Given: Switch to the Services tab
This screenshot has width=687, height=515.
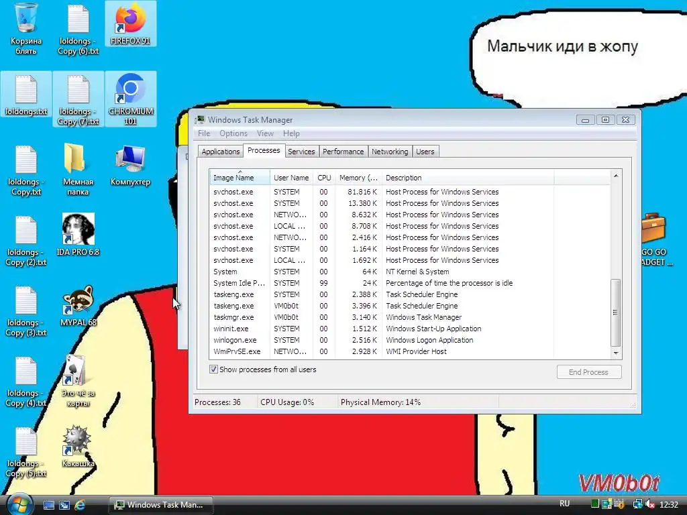Looking at the screenshot, I should click(x=301, y=152).
